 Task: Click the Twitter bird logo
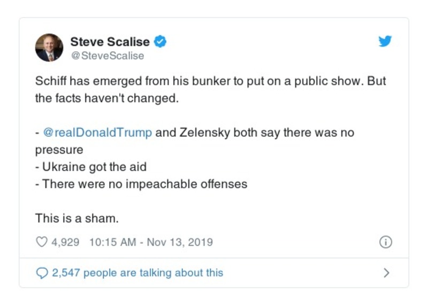click(x=385, y=41)
